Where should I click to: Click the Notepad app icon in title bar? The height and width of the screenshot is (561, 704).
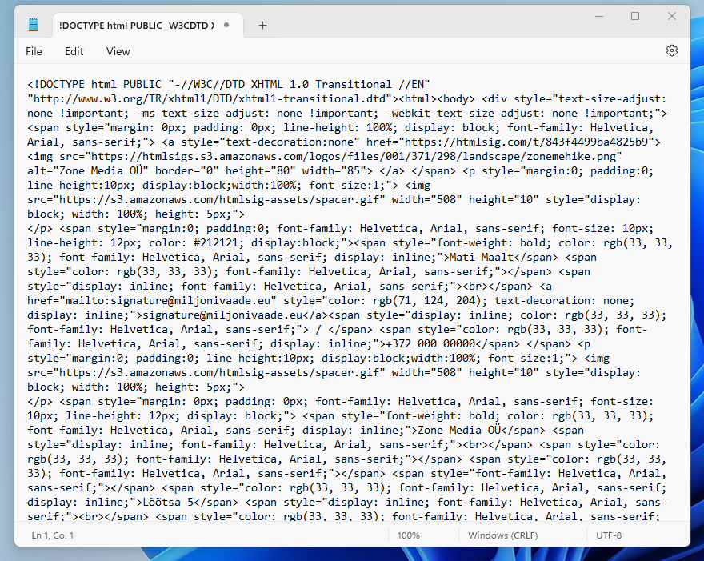(x=33, y=25)
